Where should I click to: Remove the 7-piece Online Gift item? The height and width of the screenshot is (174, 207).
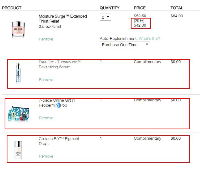[46, 118]
